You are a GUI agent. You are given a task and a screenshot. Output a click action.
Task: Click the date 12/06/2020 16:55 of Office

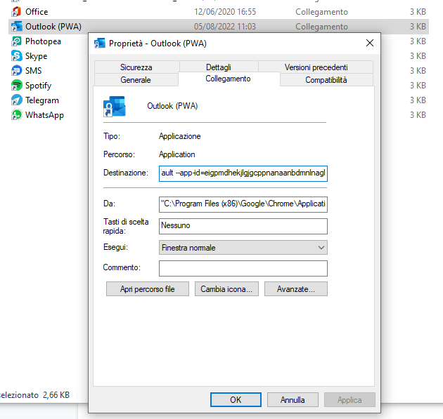click(x=225, y=12)
